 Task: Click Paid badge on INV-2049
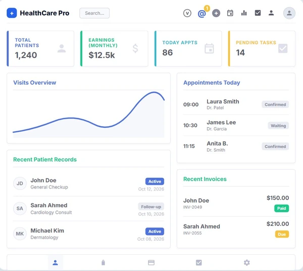pyautogui.click(x=282, y=208)
